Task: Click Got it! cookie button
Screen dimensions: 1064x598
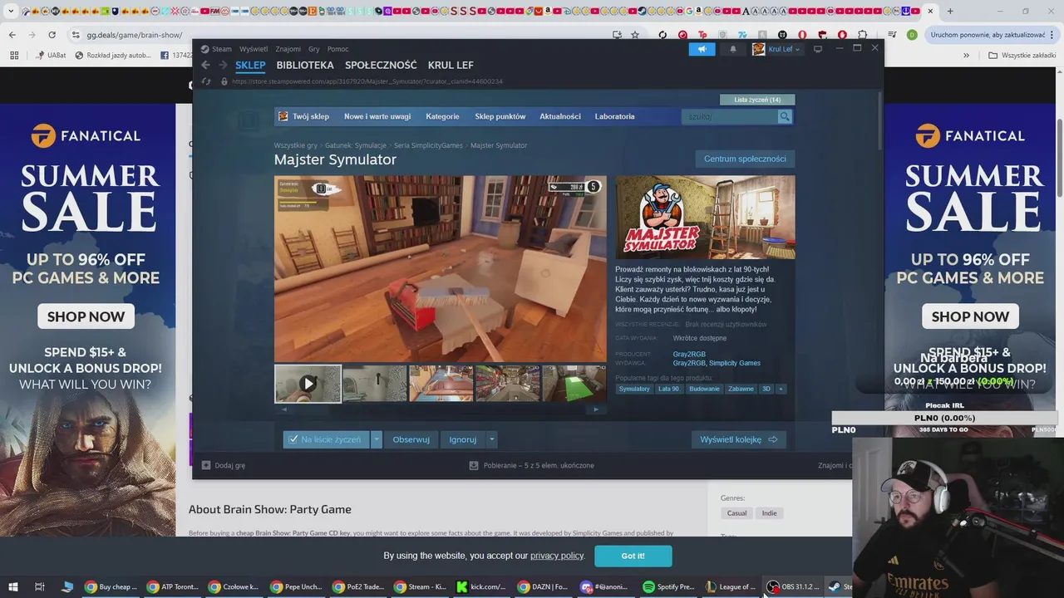Action: (633, 556)
